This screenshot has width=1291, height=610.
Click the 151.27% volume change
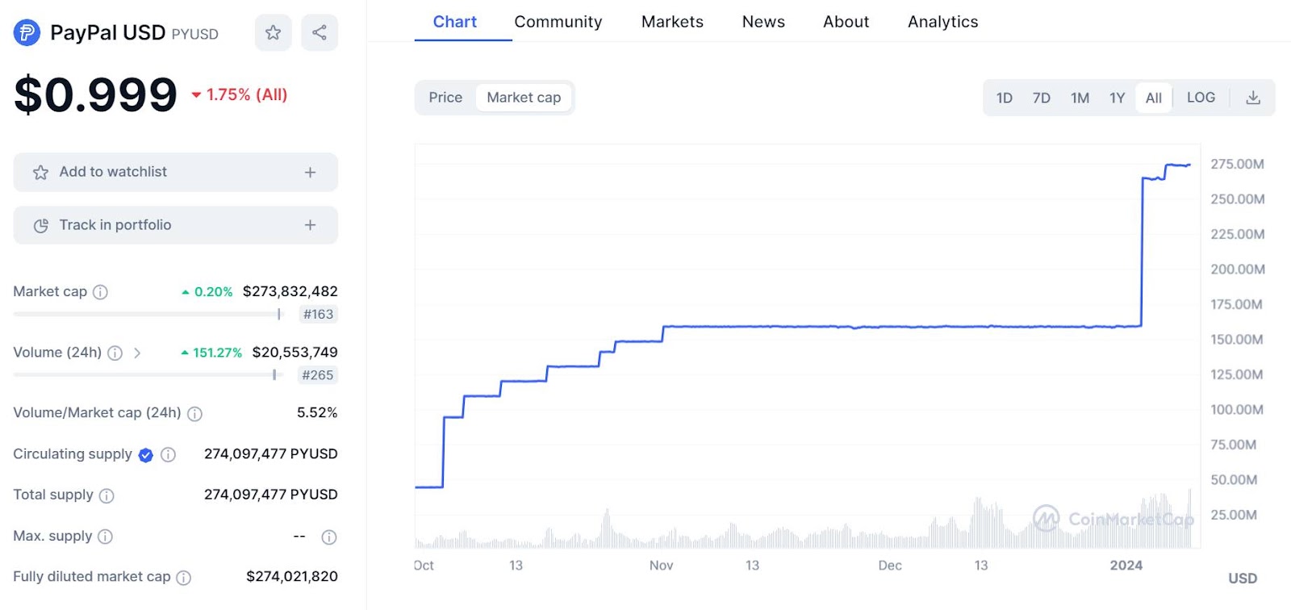pyautogui.click(x=211, y=353)
